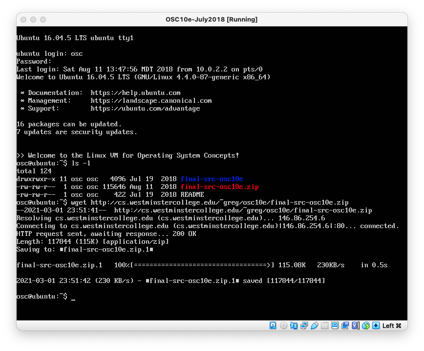The image size is (424, 351).
Task: Click the 'total 124' line
Action: point(34,171)
